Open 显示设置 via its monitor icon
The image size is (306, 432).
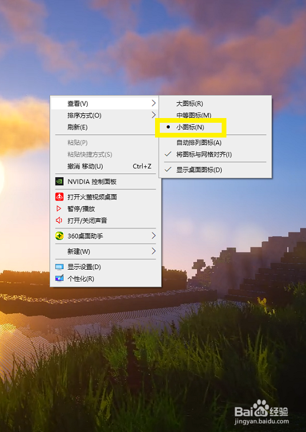[60, 267]
